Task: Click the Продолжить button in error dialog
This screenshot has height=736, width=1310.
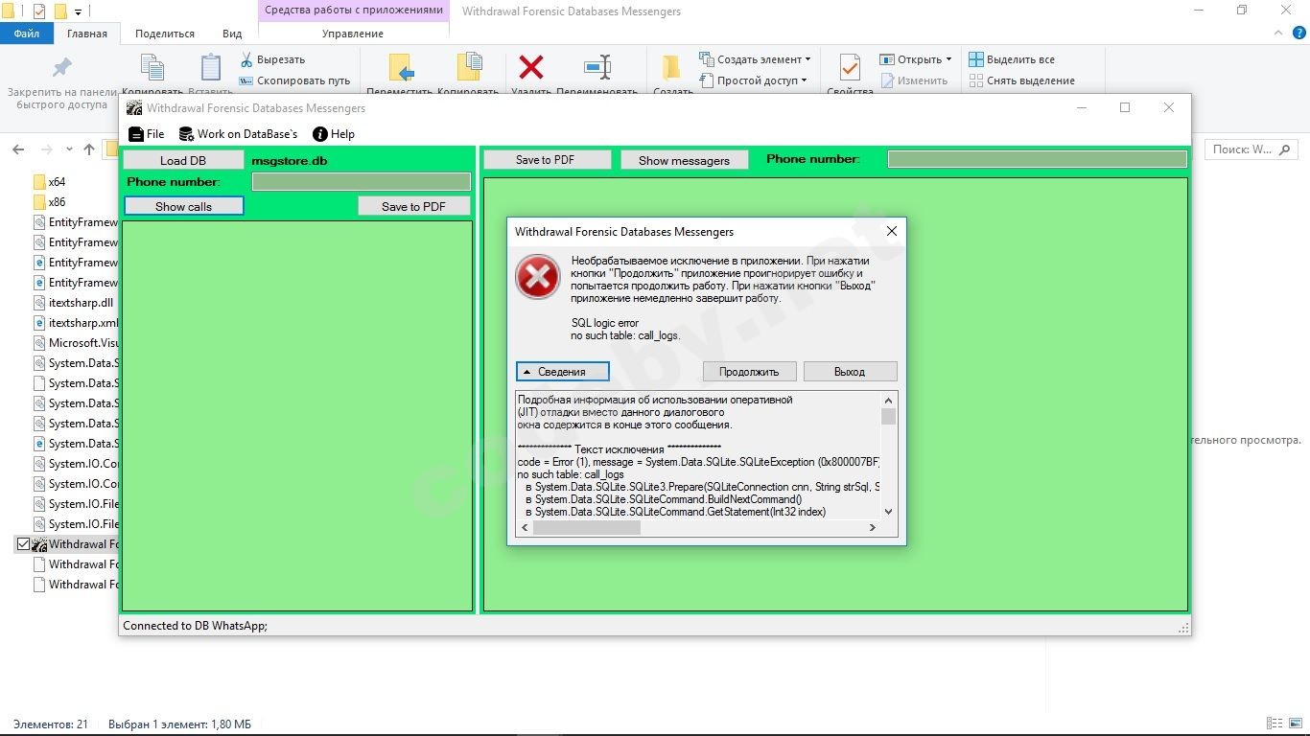Action: coord(749,372)
